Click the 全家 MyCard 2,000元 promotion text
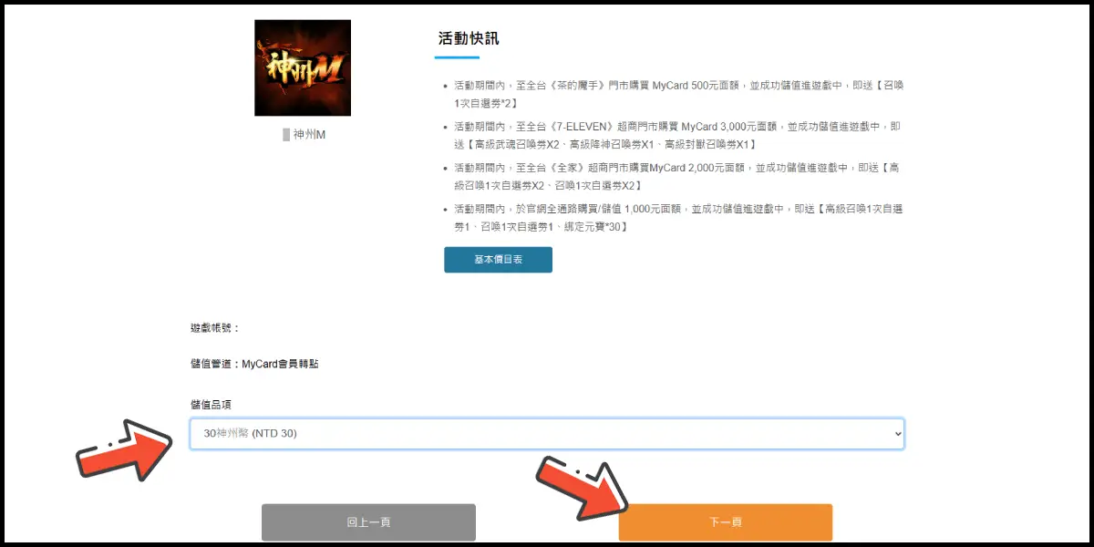Viewport: 1094px width, 547px height. tap(678, 177)
